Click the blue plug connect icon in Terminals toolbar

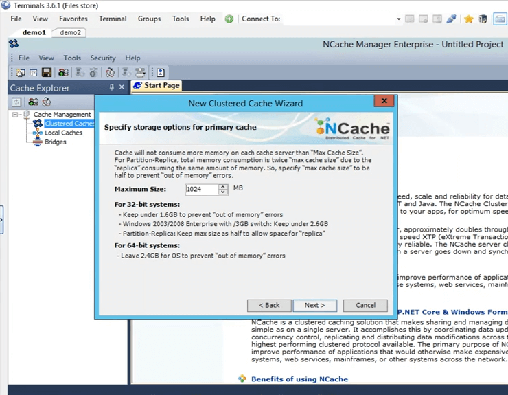(451, 19)
